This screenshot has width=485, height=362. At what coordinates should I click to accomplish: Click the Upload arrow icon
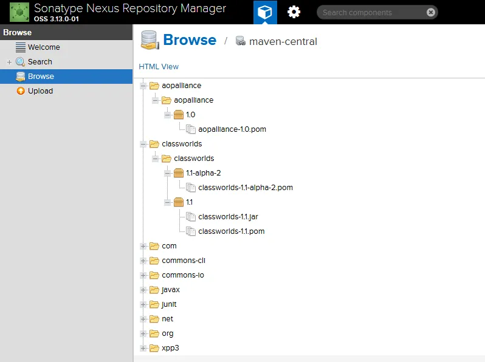[21, 91]
